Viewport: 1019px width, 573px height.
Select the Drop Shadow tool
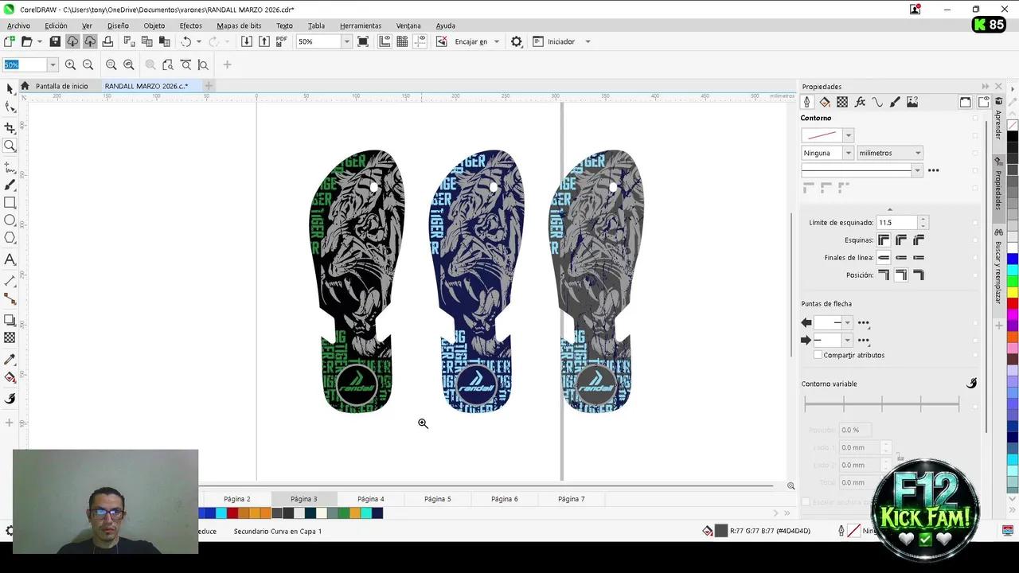(10, 320)
